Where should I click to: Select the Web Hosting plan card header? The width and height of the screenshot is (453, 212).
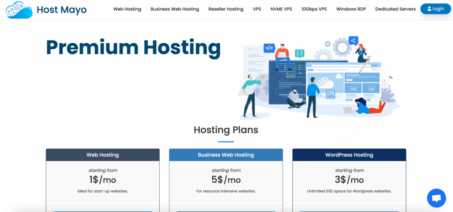tap(103, 155)
